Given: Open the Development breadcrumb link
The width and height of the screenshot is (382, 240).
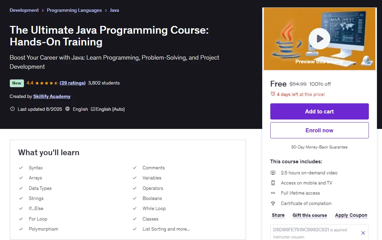Looking at the screenshot, I should point(24,10).
